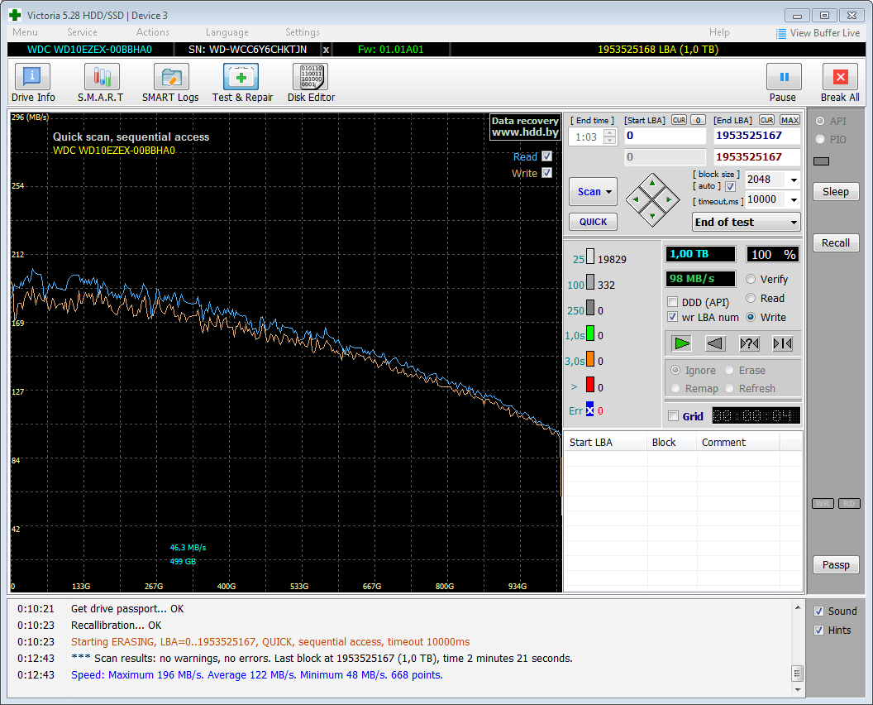Select the Verify radio button

[x=751, y=280]
